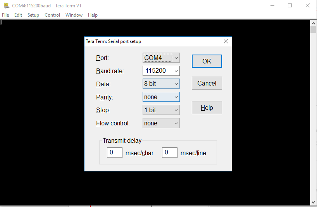The height and width of the screenshot is (207, 317).
Task: Expand the Flow control dropdown
Action: point(161,123)
